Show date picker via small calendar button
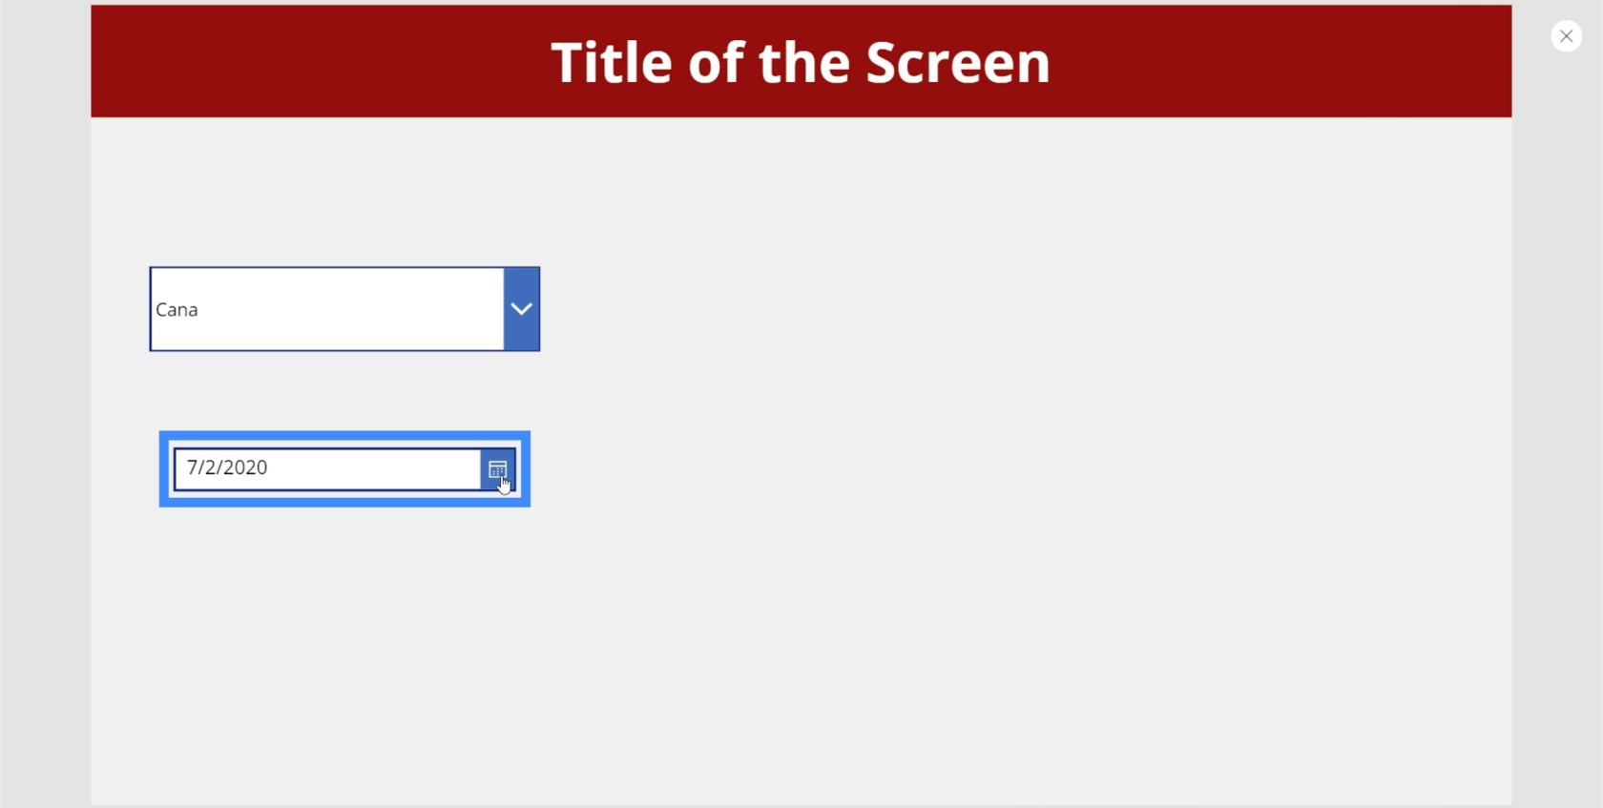Screen dimensions: 1603x808 (x=497, y=469)
